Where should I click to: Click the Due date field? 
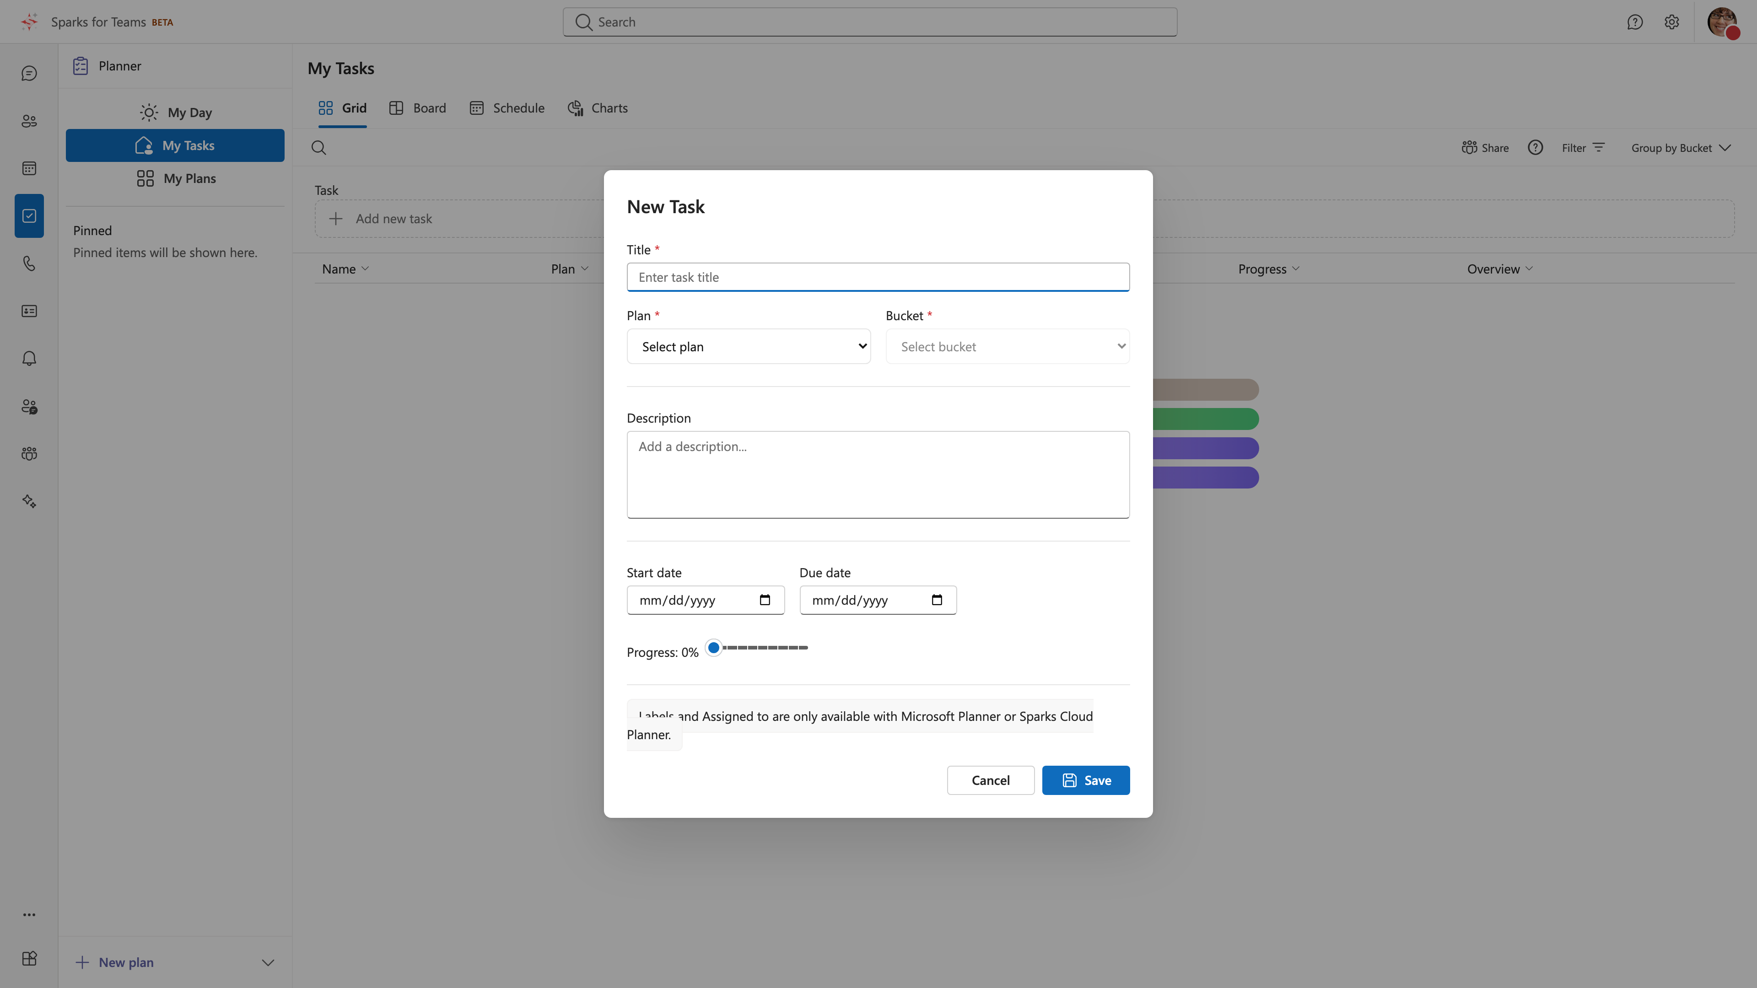878,600
